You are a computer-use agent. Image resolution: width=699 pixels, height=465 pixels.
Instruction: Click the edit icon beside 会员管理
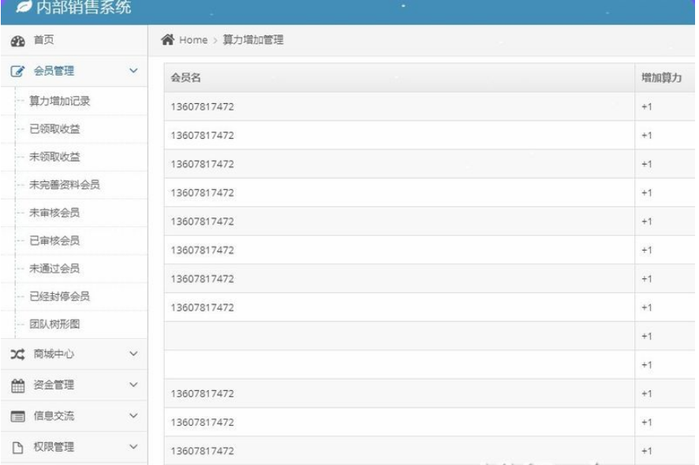tap(17, 72)
